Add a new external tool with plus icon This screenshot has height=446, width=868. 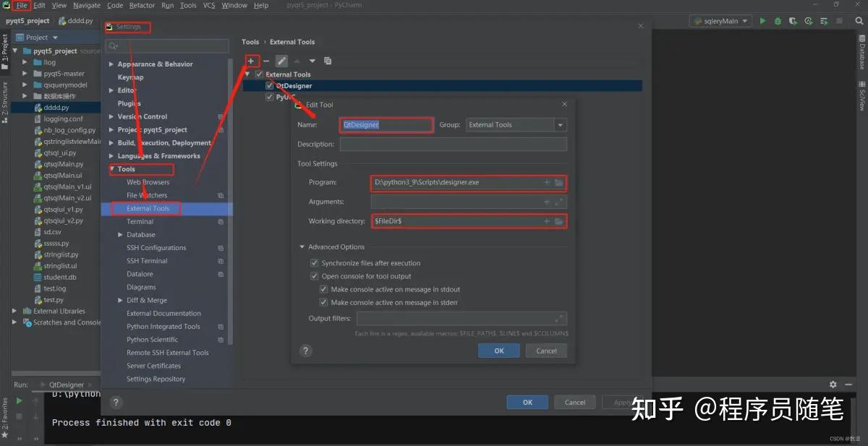pos(251,61)
